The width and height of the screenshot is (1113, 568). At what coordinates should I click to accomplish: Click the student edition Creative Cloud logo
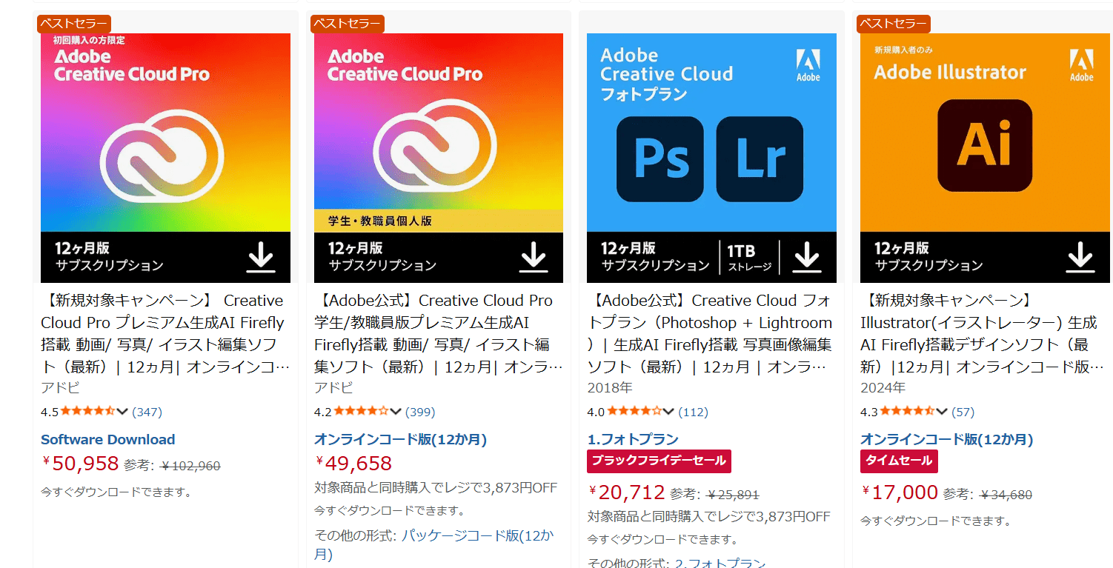coord(435,153)
